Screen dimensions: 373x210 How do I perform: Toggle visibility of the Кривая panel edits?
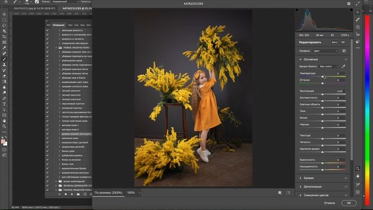point(346,178)
